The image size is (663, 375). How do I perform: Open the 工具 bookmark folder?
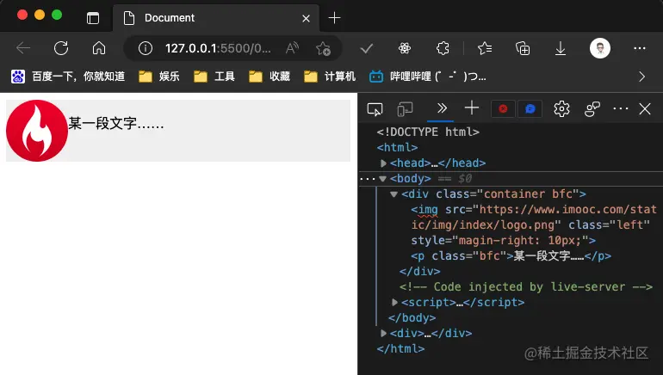214,77
